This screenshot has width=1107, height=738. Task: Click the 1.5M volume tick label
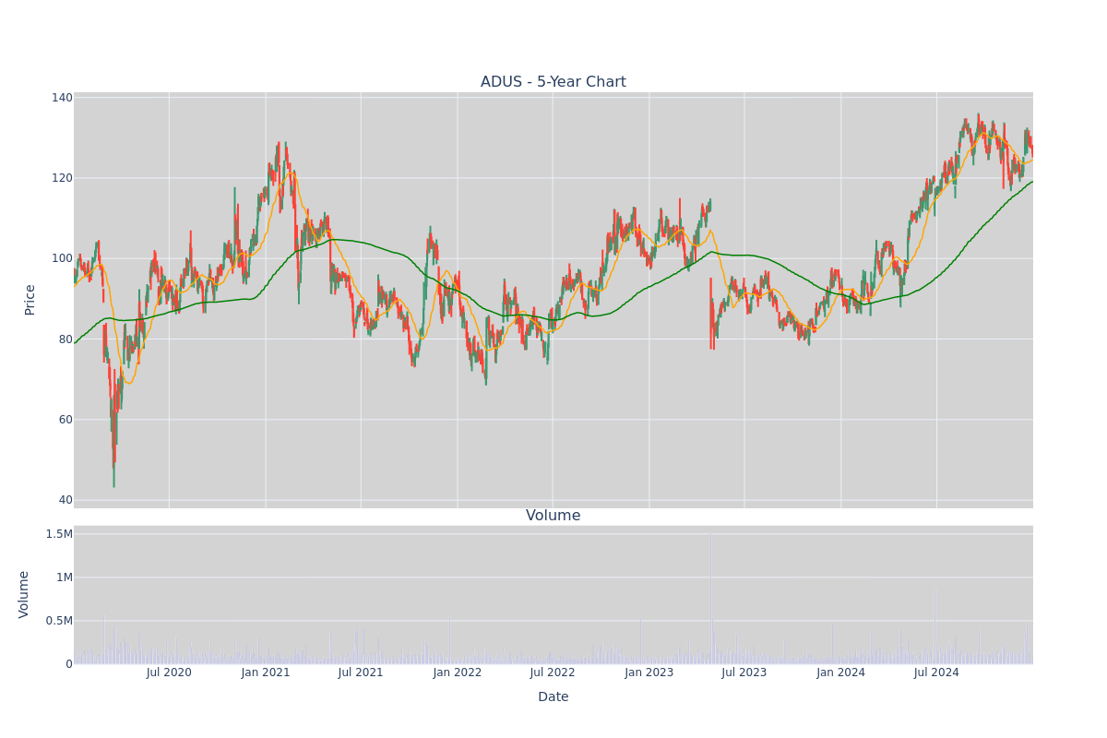(x=59, y=534)
